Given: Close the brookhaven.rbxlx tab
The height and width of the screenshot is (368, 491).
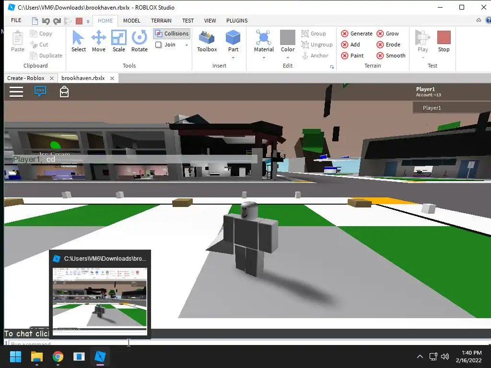Looking at the screenshot, I should pos(112,78).
